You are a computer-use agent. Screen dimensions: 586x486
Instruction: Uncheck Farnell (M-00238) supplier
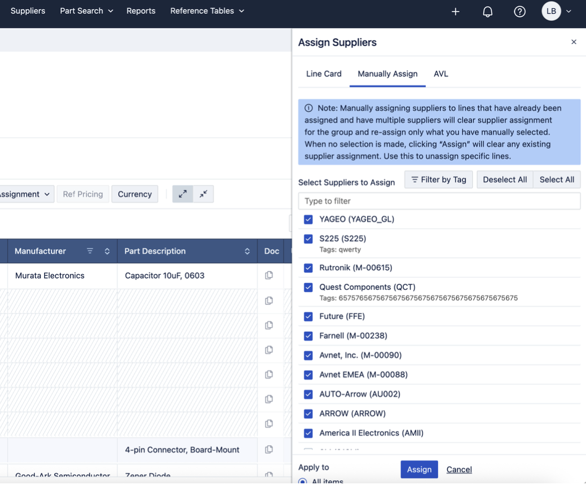coord(309,336)
